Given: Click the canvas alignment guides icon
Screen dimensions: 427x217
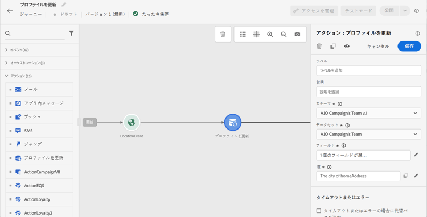Looking at the screenshot, I should pos(256,34).
